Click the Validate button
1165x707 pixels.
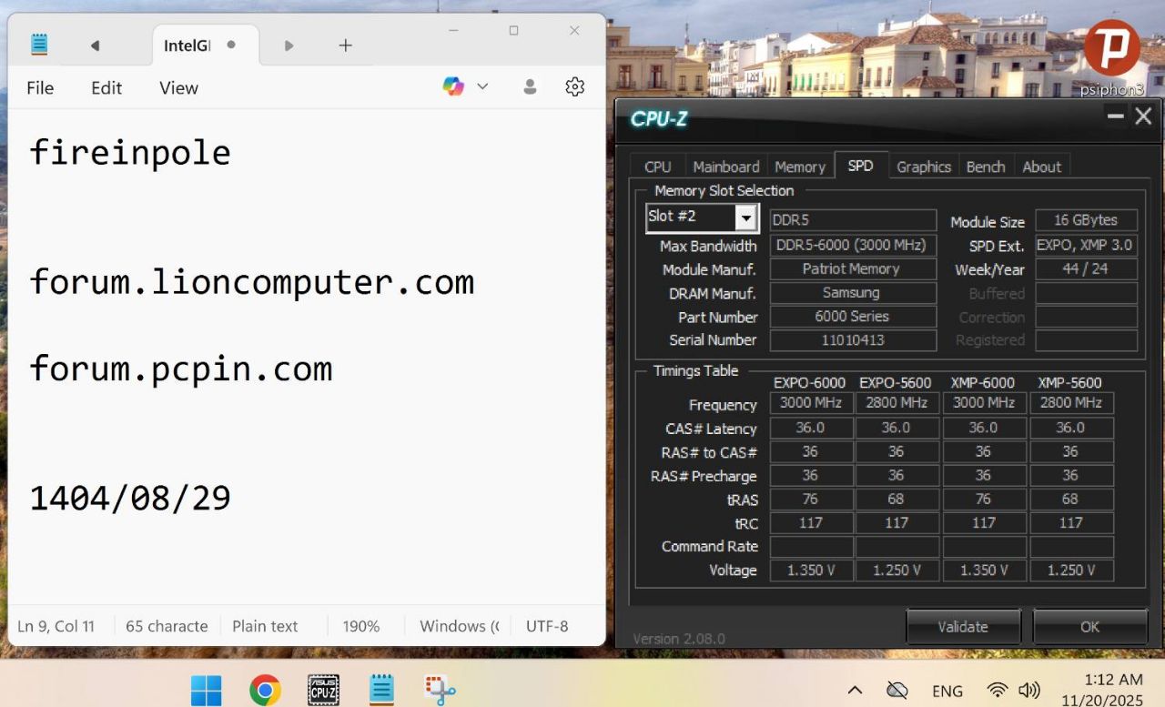963,626
